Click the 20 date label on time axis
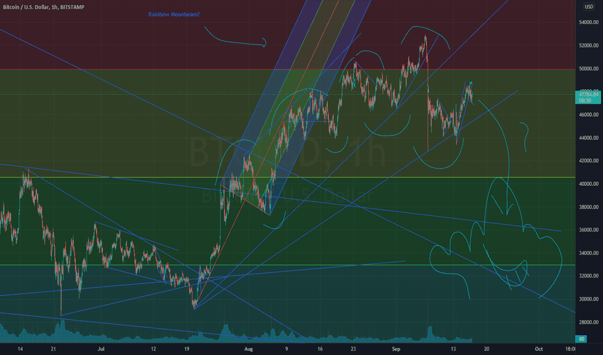Screen dimensions: 603x355 (x=487, y=349)
